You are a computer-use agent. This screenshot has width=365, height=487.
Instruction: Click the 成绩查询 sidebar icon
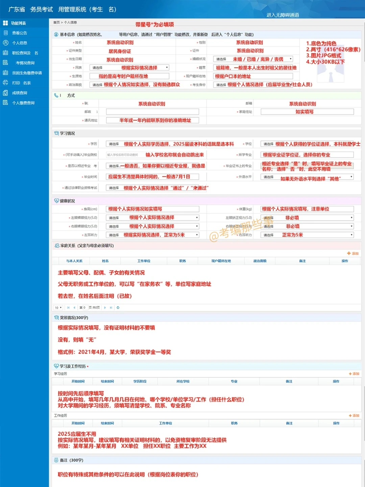click(x=5, y=93)
